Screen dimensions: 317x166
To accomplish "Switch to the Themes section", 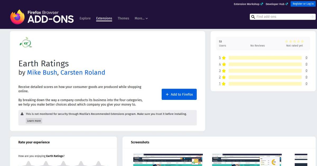I will click(123, 18).
